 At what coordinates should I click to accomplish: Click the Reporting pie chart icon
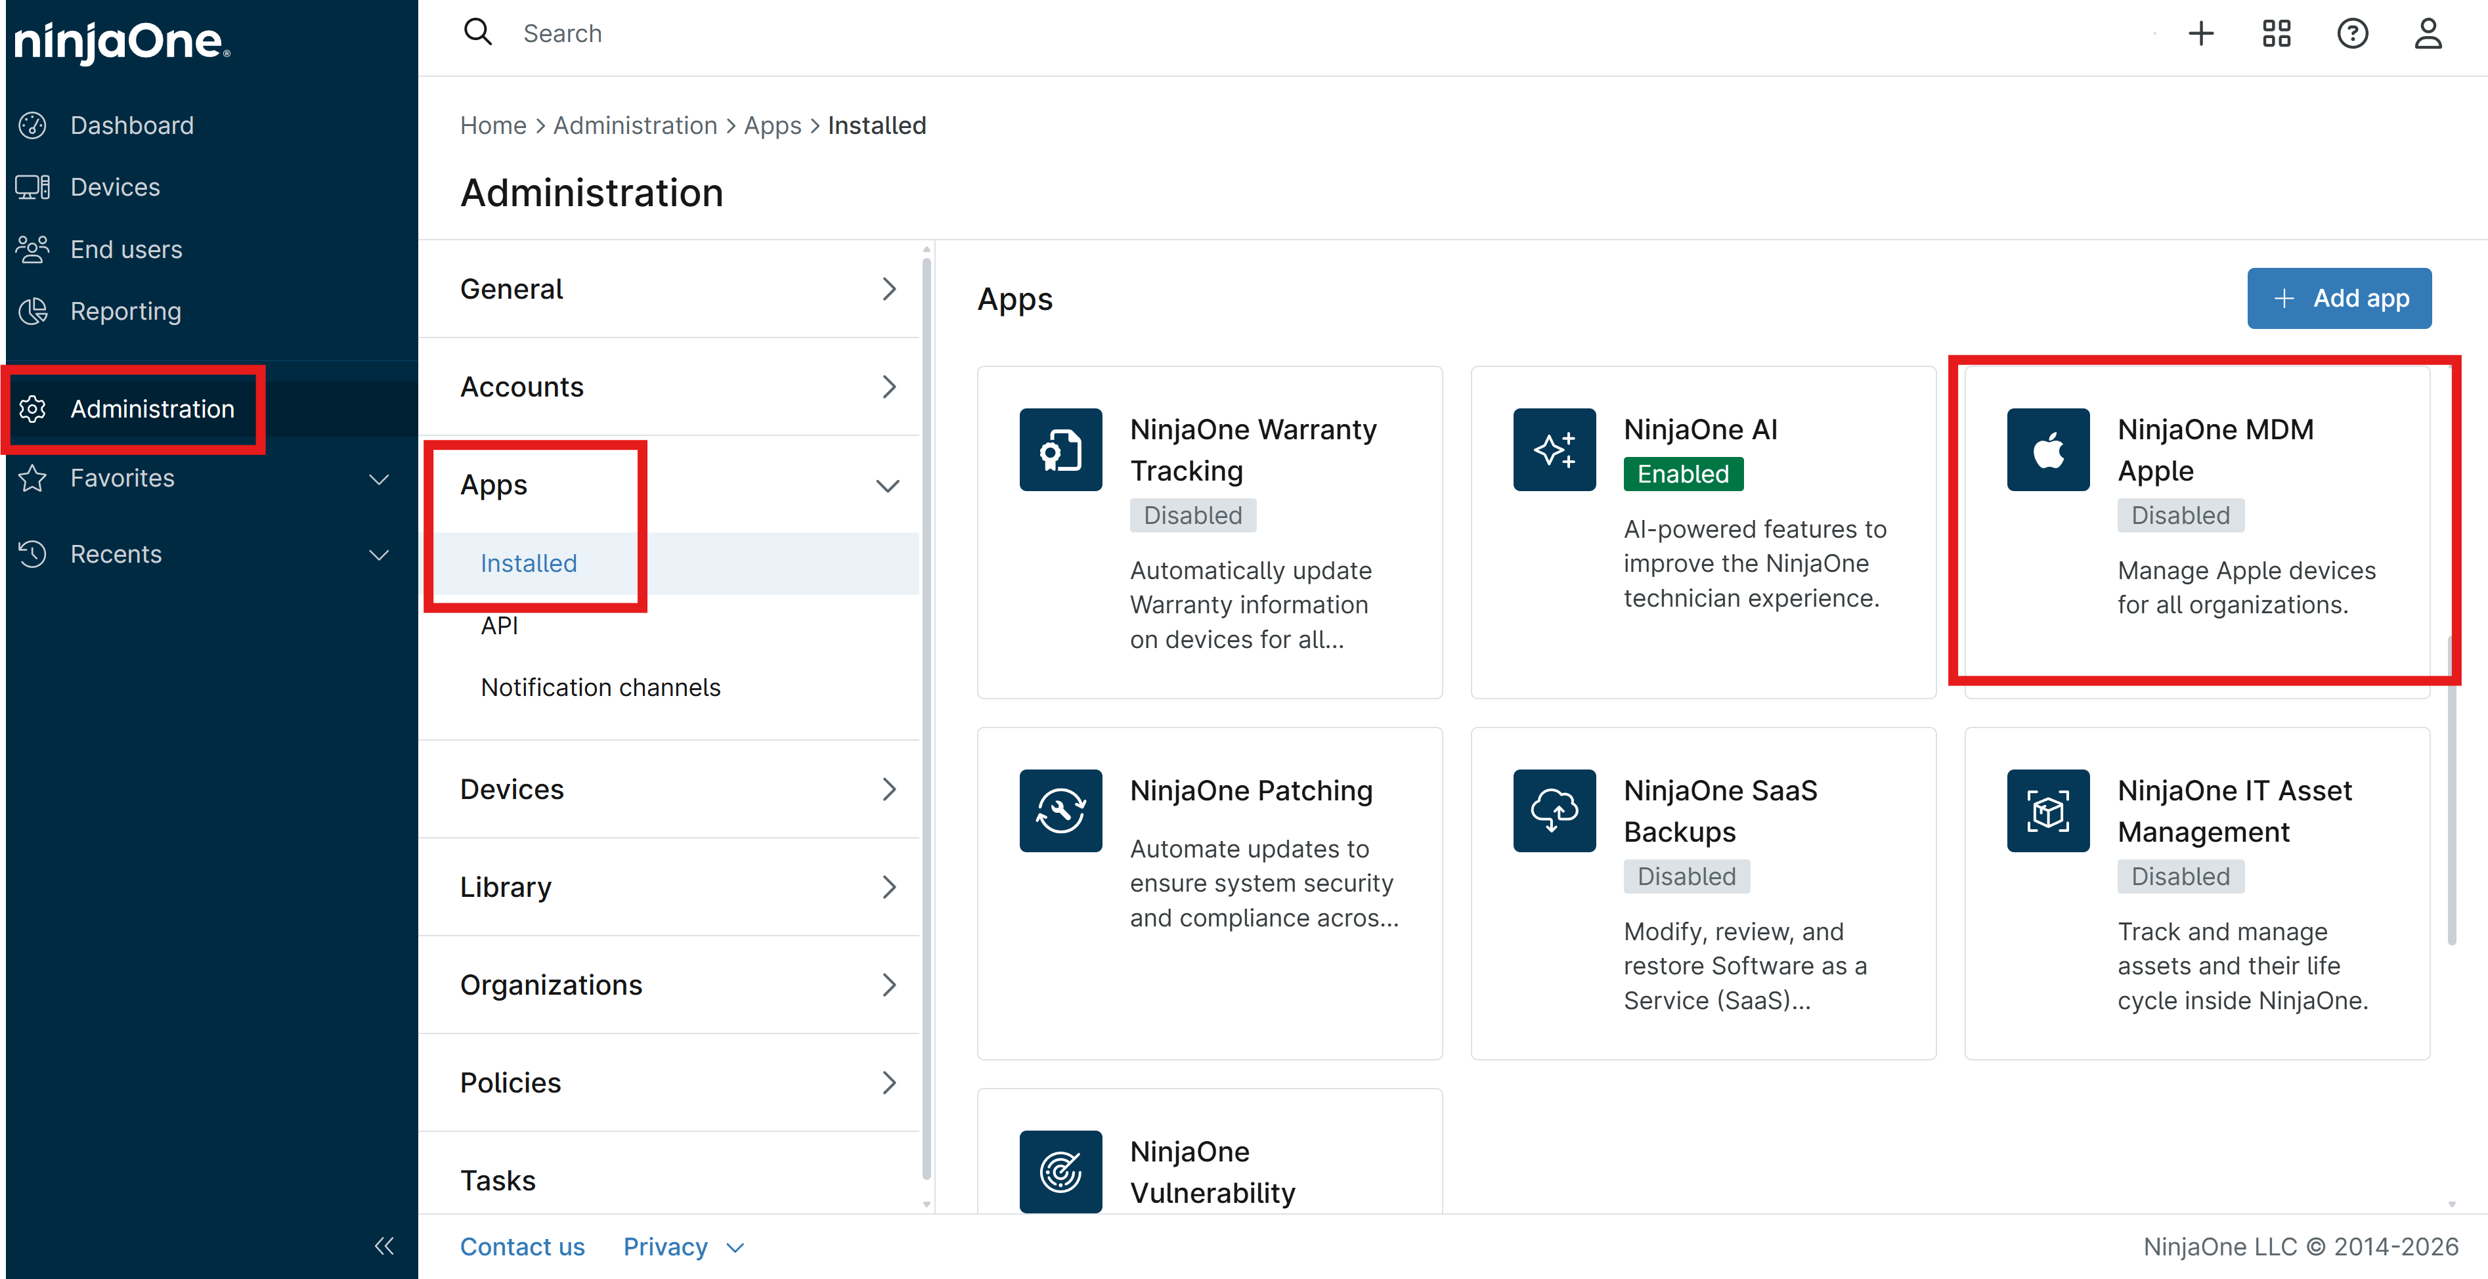click(33, 311)
